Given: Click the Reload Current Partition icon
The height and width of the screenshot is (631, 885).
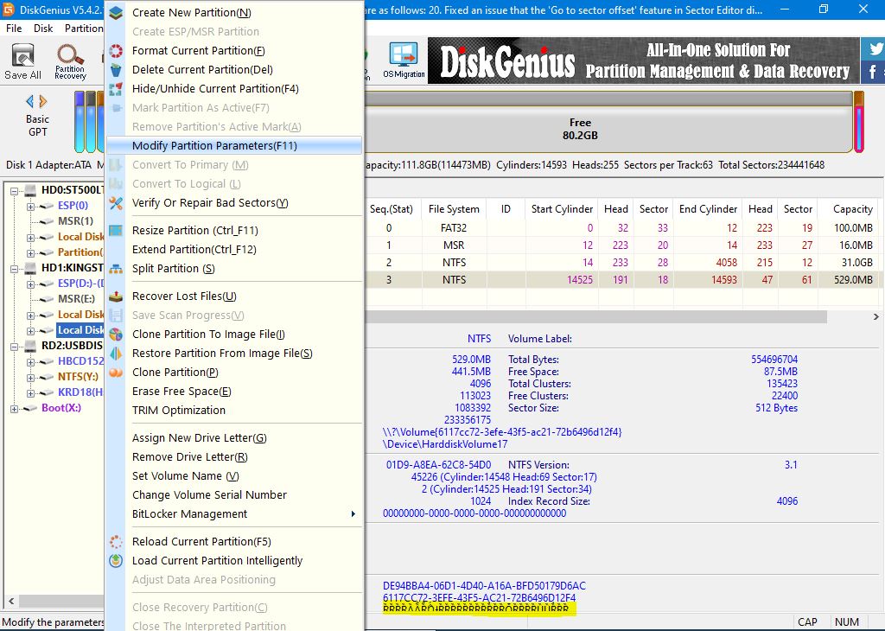Looking at the screenshot, I should pyautogui.click(x=116, y=542).
